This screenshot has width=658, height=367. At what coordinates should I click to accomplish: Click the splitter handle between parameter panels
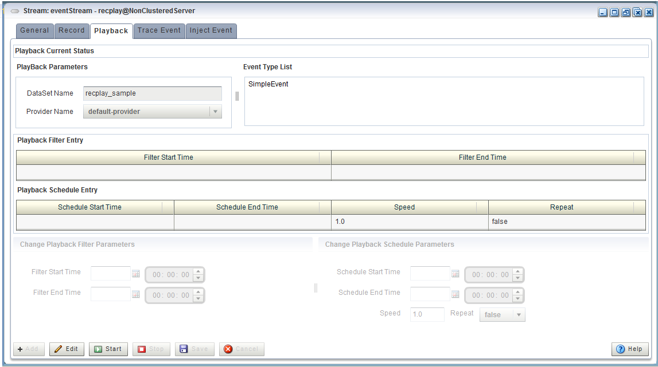point(316,288)
